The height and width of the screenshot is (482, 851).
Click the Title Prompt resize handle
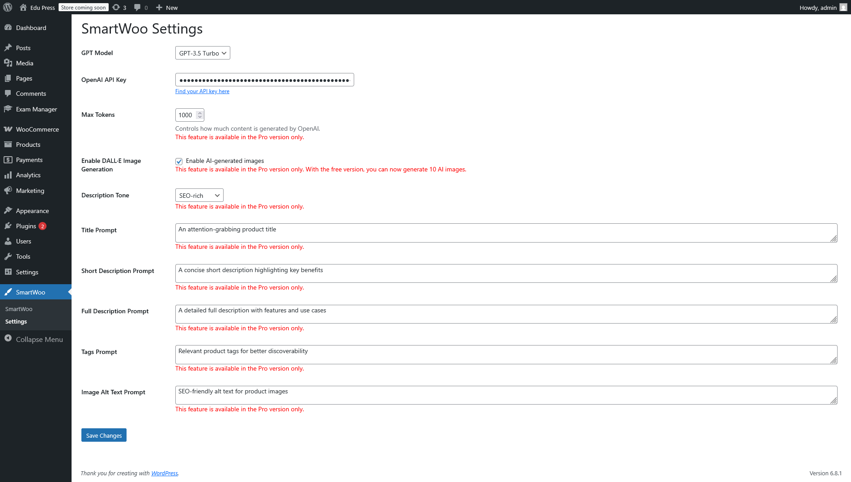click(x=834, y=239)
